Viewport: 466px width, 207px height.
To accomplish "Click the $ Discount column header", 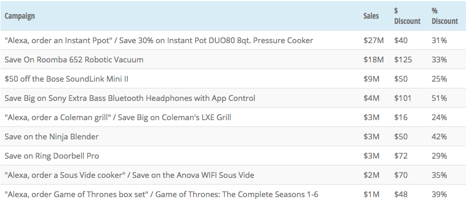I will click(x=407, y=16).
